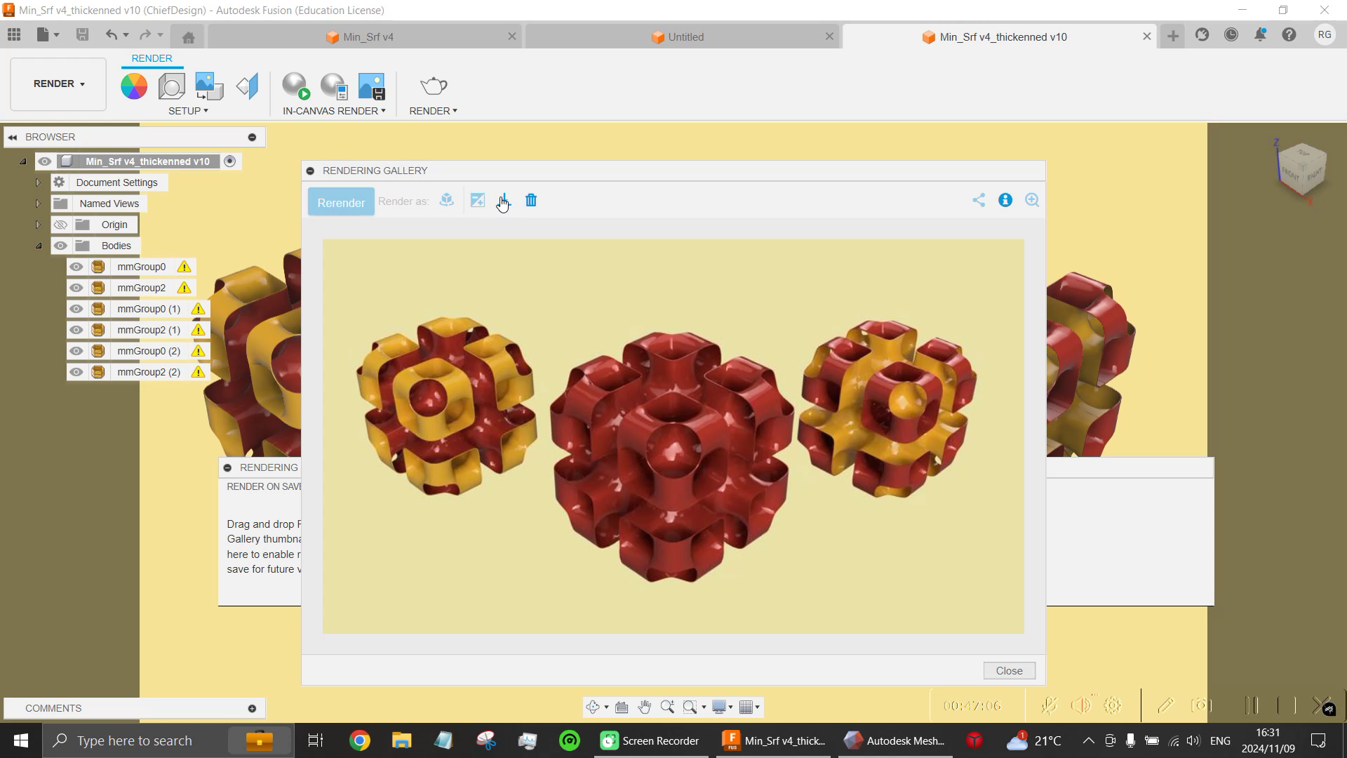Toggle visibility of Bodies folder
The image size is (1347, 758).
click(61, 246)
